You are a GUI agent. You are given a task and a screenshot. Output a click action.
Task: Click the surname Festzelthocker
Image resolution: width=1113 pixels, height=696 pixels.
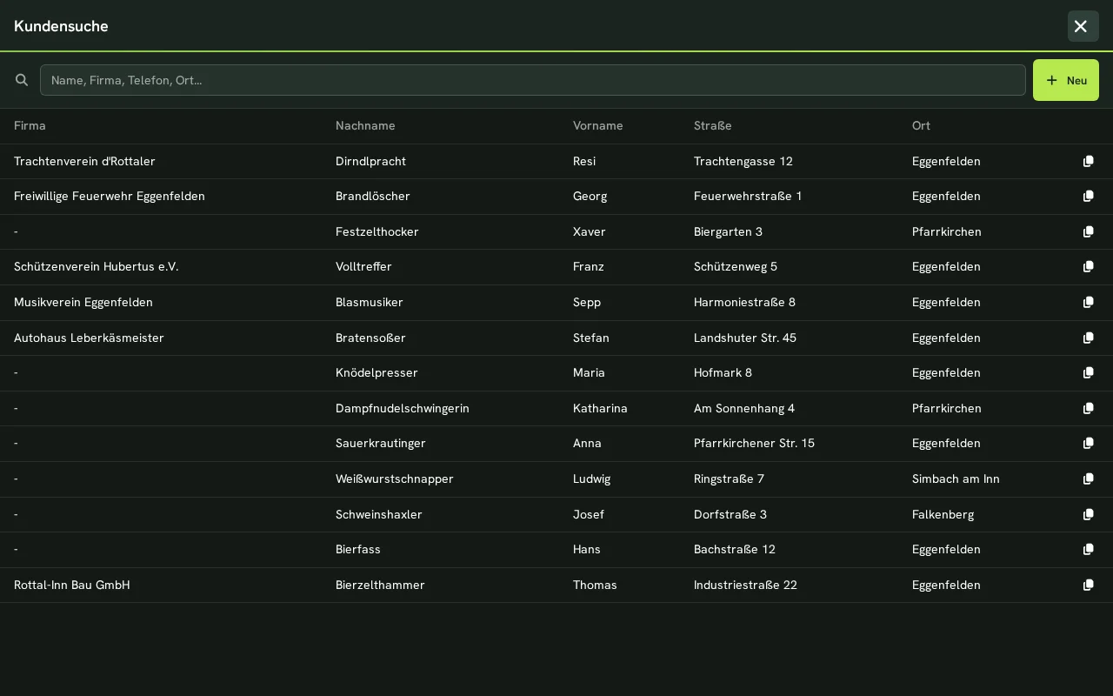point(377,231)
